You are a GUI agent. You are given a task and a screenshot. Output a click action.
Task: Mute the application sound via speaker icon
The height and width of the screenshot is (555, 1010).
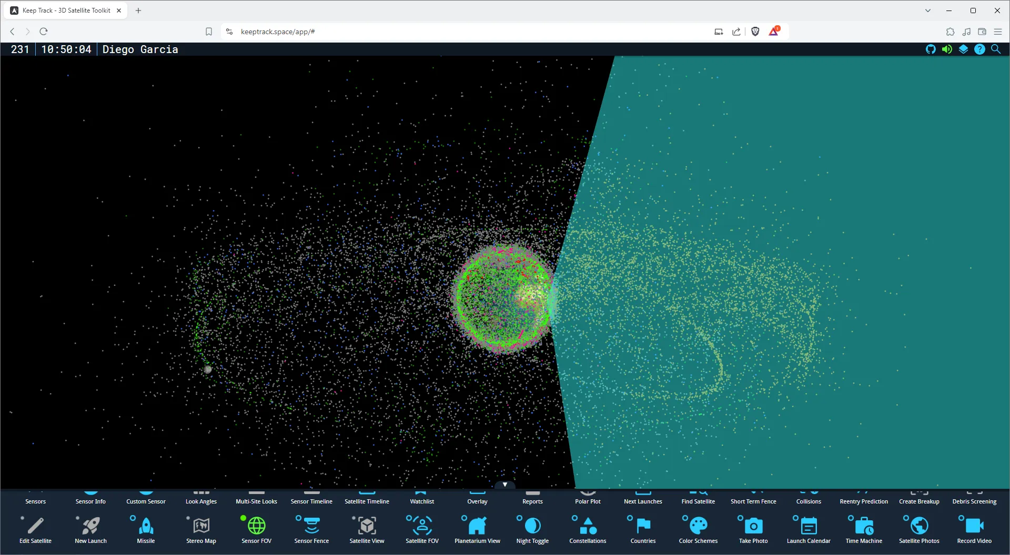pyautogui.click(x=947, y=49)
